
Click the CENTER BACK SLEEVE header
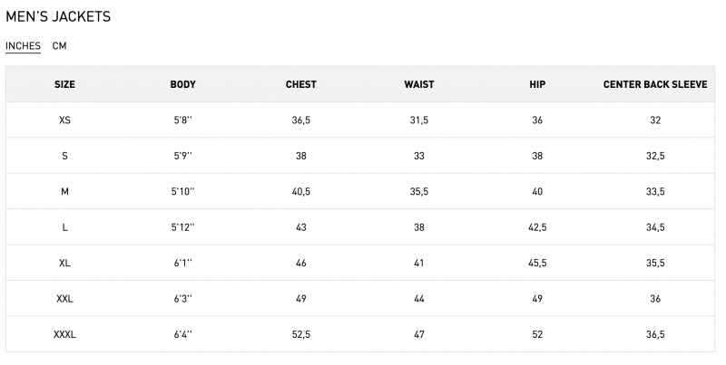coord(655,84)
